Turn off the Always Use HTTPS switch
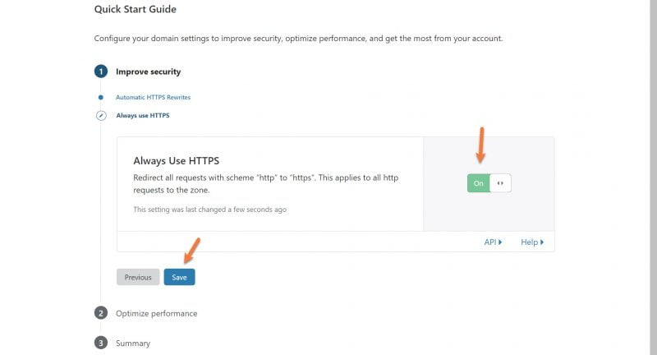 489,183
